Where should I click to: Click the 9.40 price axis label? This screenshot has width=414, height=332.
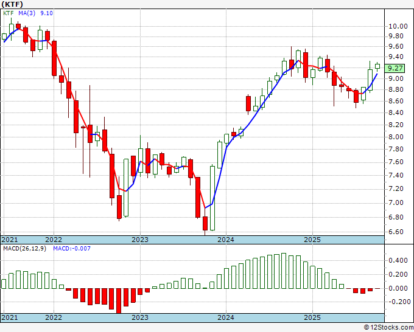tap(396, 57)
